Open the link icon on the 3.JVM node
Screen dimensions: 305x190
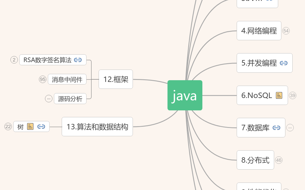click(270, 1)
